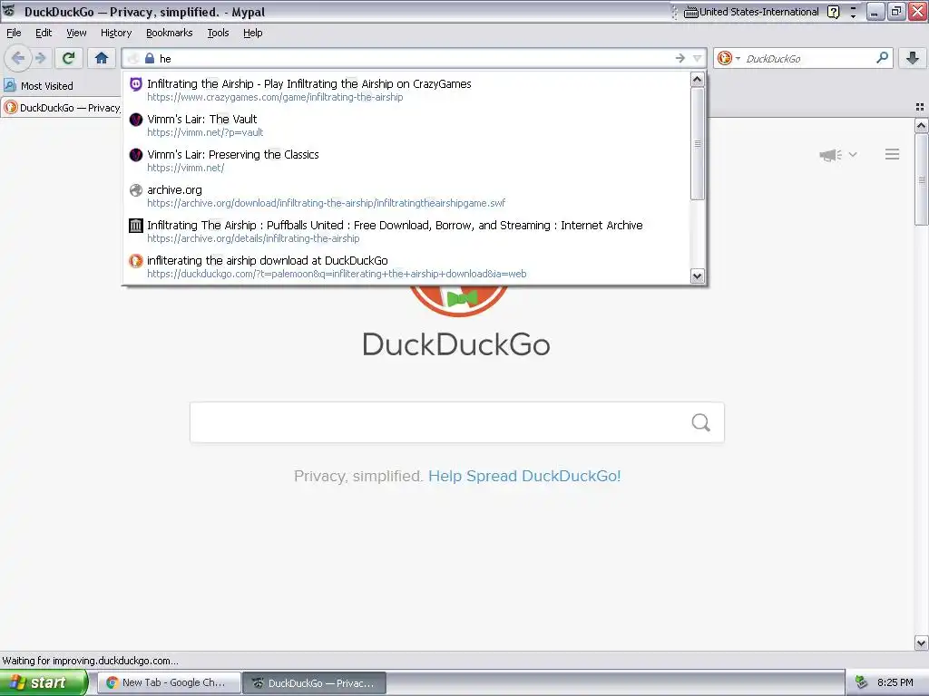Click the suggestion list scrollbar thumb
Viewport: 929px width, 696px height.
point(698,144)
